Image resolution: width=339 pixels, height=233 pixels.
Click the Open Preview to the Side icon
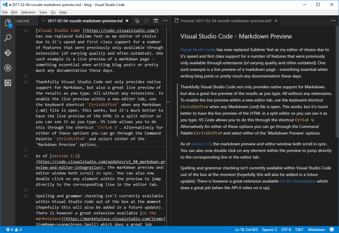point(146,21)
